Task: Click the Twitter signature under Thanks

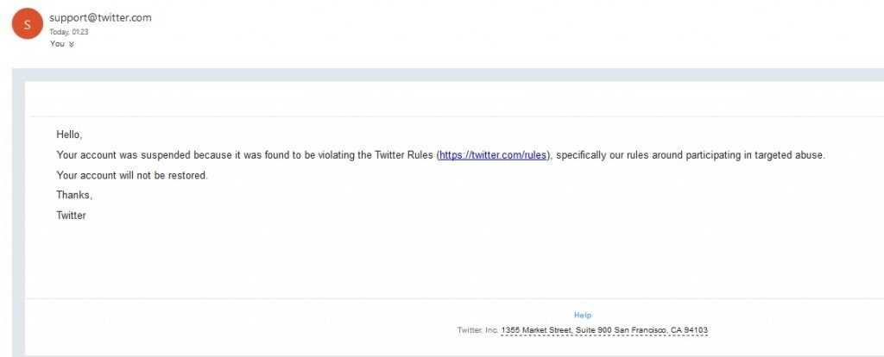Action: tap(71, 216)
